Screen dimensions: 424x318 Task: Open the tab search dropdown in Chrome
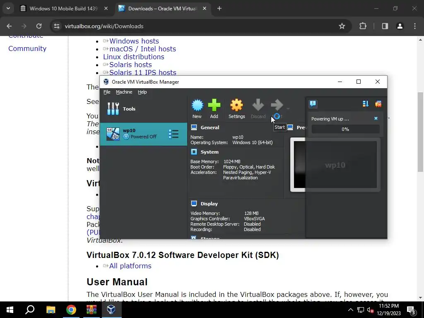pyautogui.click(x=8, y=9)
